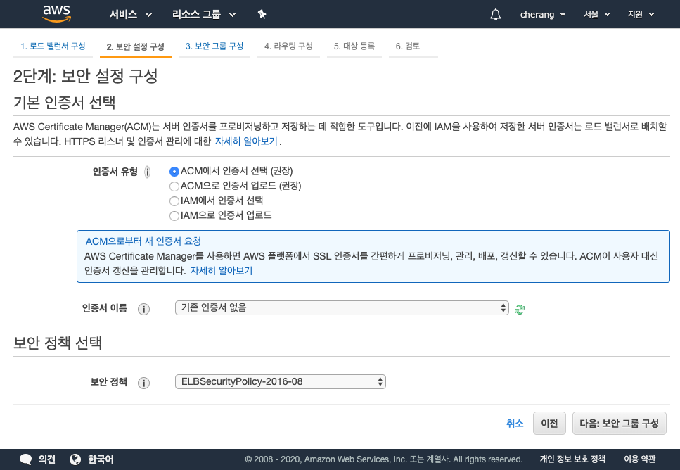Open step '5. 대상 등록'
680x470 pixels.
354,46
